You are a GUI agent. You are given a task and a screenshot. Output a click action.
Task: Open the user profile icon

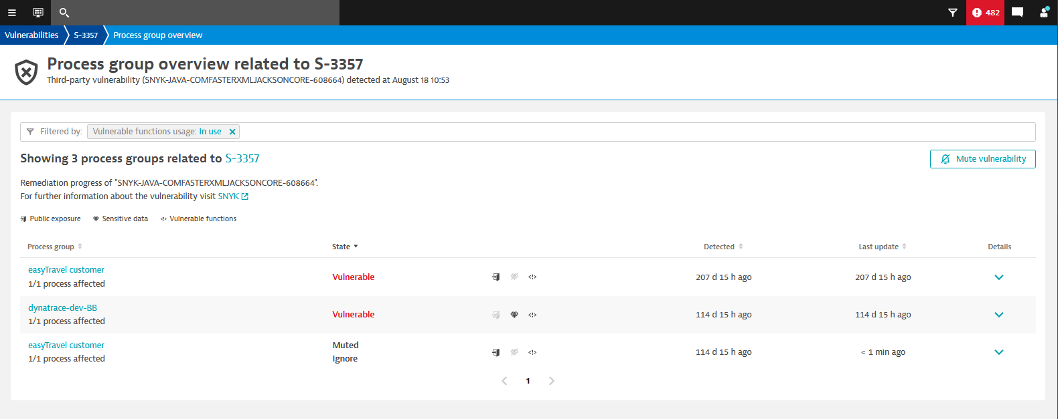(x=1044, y=13)
